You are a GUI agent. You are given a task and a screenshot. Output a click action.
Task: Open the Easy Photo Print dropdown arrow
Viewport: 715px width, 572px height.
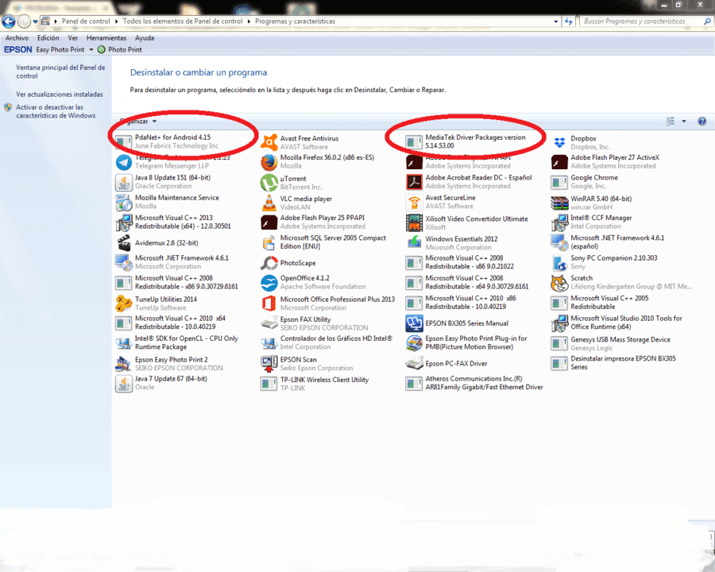91,50
